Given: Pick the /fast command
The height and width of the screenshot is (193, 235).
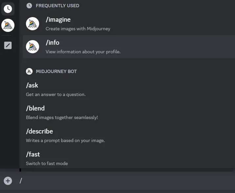Looking at the screenshot, I should pyautogui.click(x=33, y=155).
